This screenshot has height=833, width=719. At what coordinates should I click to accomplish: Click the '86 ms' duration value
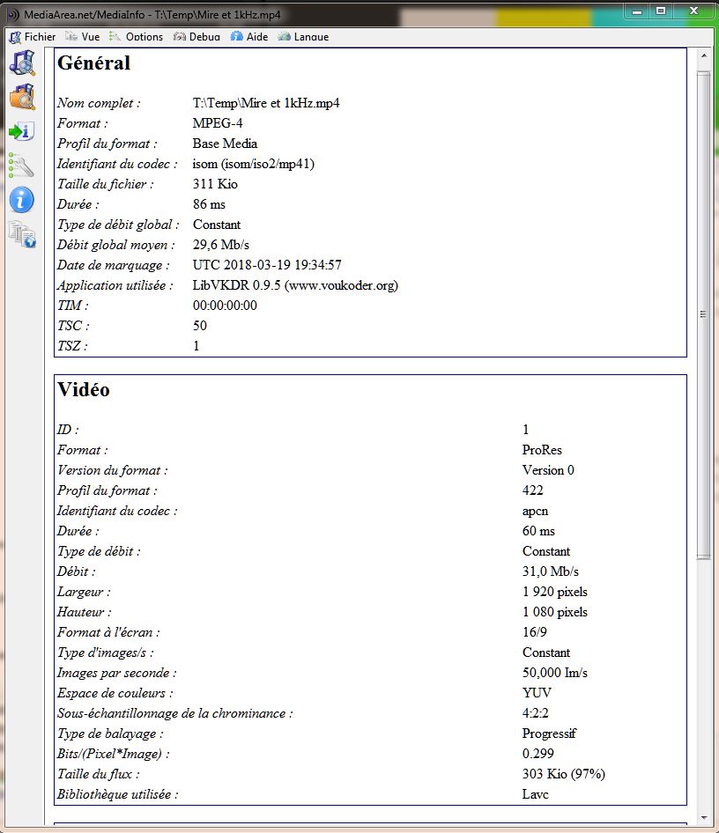tap(209, 204)
